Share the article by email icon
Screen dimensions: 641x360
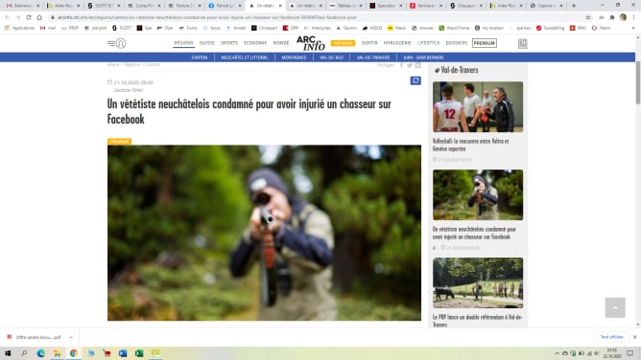point(417,65)
